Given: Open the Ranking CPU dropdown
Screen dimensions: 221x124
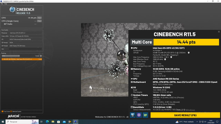Looking at the screenshot, I should pyautogui.click(x=11, y=56).
